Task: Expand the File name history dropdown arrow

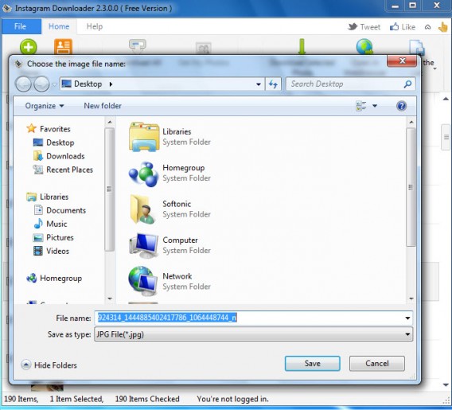Action: click(x=407, y=318)
